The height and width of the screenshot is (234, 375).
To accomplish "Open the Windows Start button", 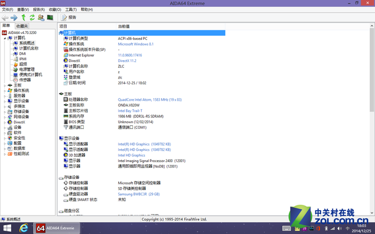I will [7, 228].
